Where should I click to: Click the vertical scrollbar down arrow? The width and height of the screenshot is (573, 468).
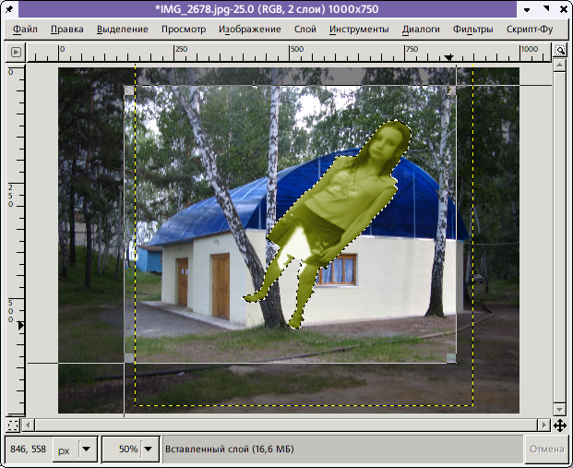[x=560, y=409]
